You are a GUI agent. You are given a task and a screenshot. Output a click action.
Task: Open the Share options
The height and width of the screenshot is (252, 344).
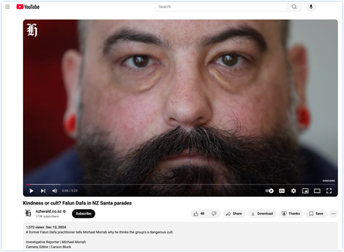point(234,213)
